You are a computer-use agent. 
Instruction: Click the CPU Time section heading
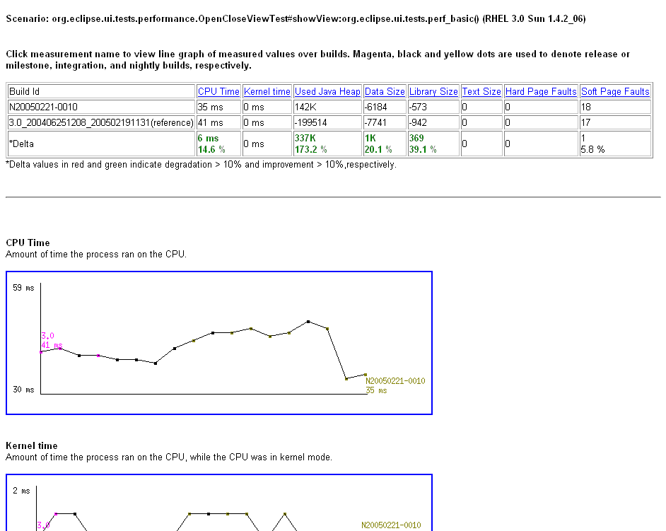click(x=28, y=243)
